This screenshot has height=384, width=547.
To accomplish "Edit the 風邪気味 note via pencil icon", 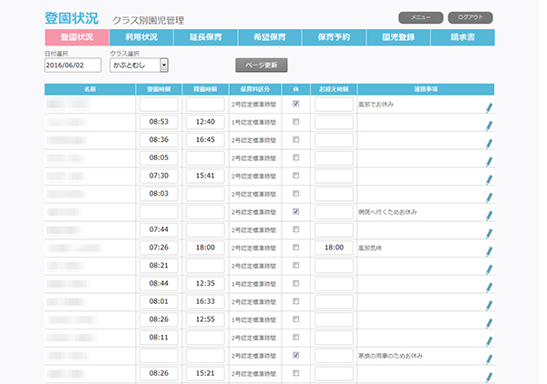I will (489, 252).
